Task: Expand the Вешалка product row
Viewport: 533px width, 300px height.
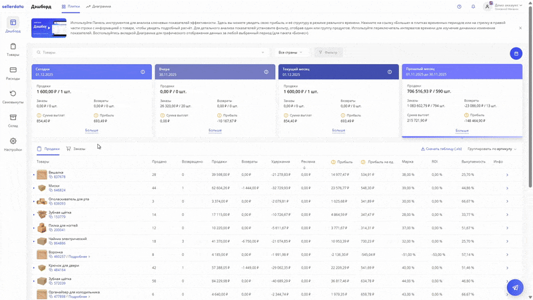Action: pos(33,175)
